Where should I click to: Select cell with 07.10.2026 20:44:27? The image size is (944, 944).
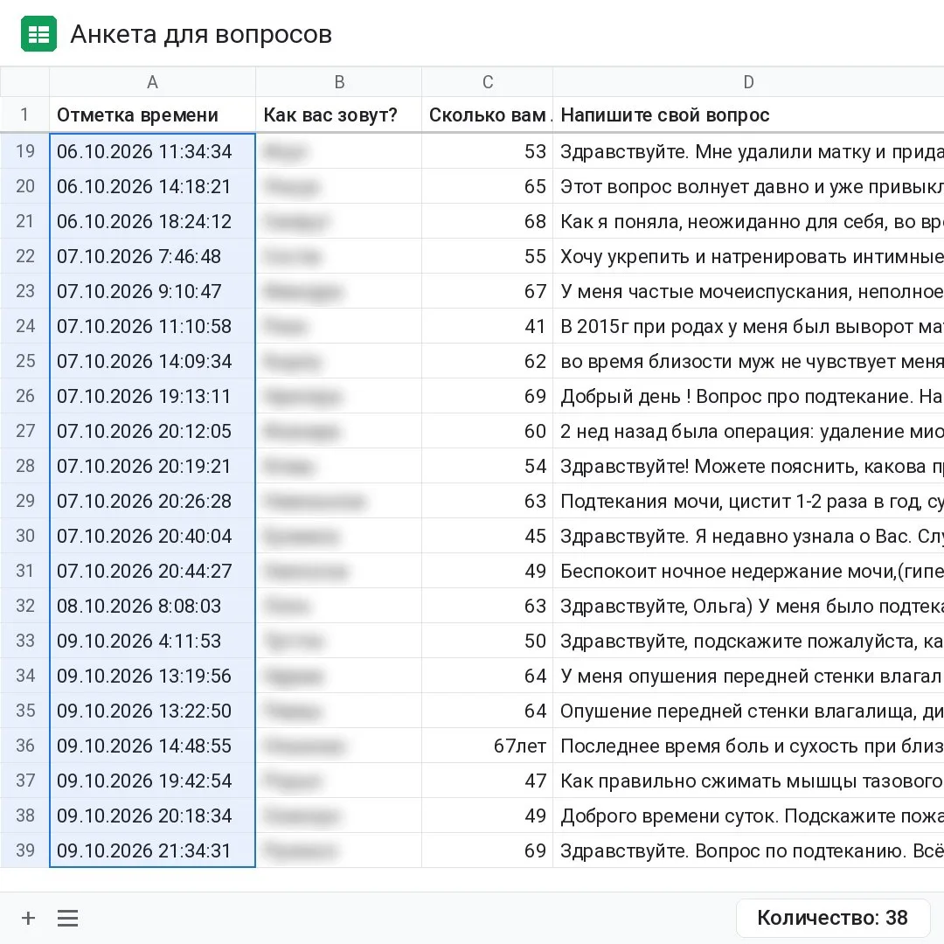152,570
